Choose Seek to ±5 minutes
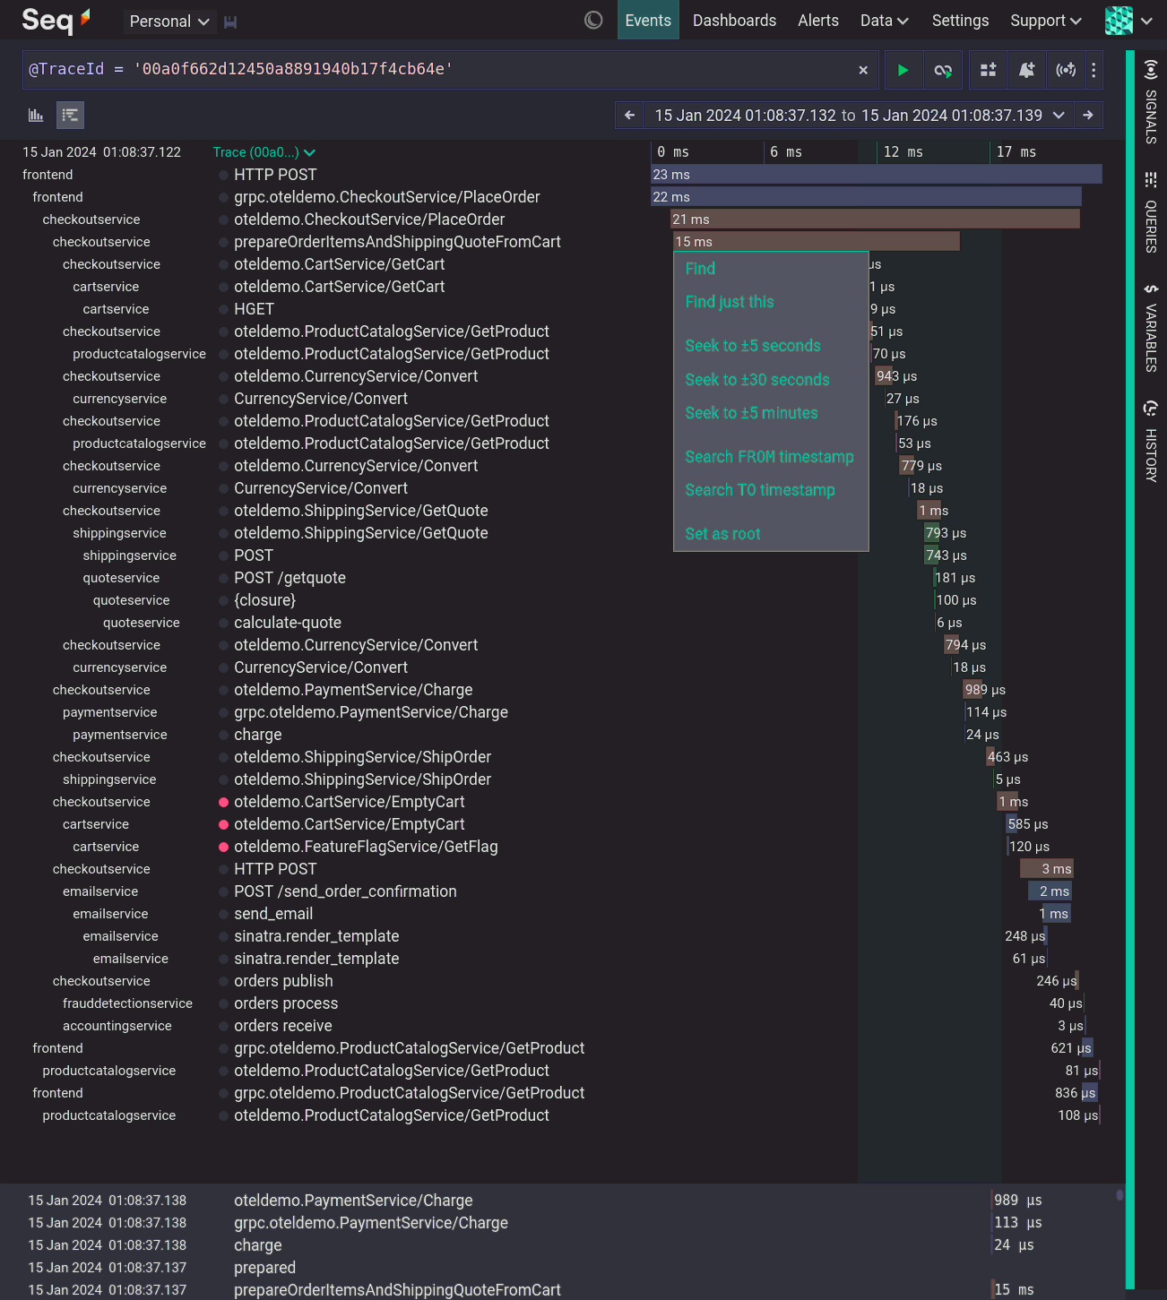 coord(751,413)
